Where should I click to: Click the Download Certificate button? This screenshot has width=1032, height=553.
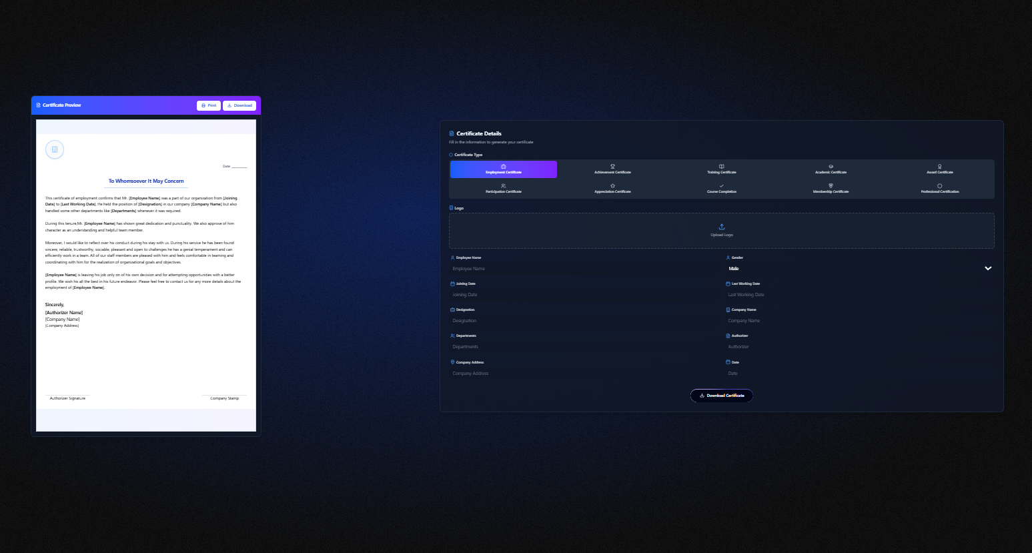click(x=722, y=396)
